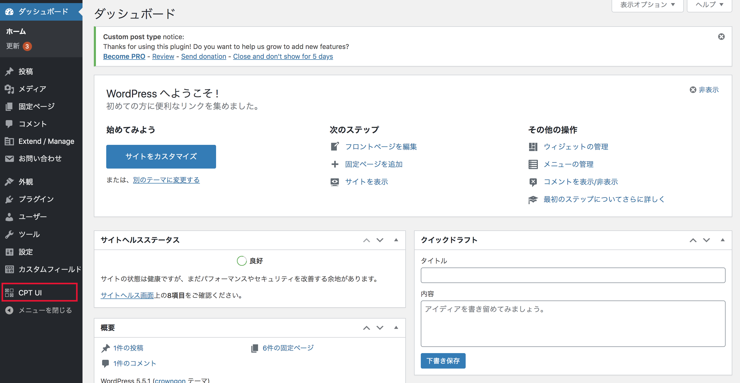This screenshot has height=383, width=740.
Task: Collapse the クイックドラフト panel
Action: coord(722,240)
